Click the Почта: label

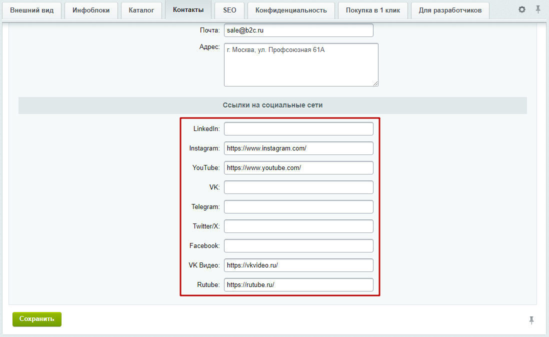(x=209, y=30)
